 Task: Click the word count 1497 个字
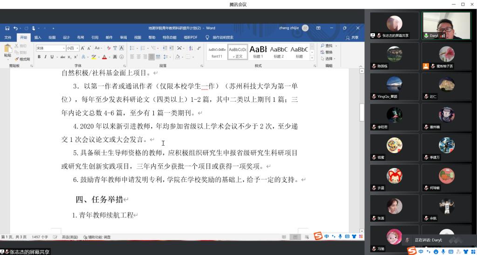(40, 237)
